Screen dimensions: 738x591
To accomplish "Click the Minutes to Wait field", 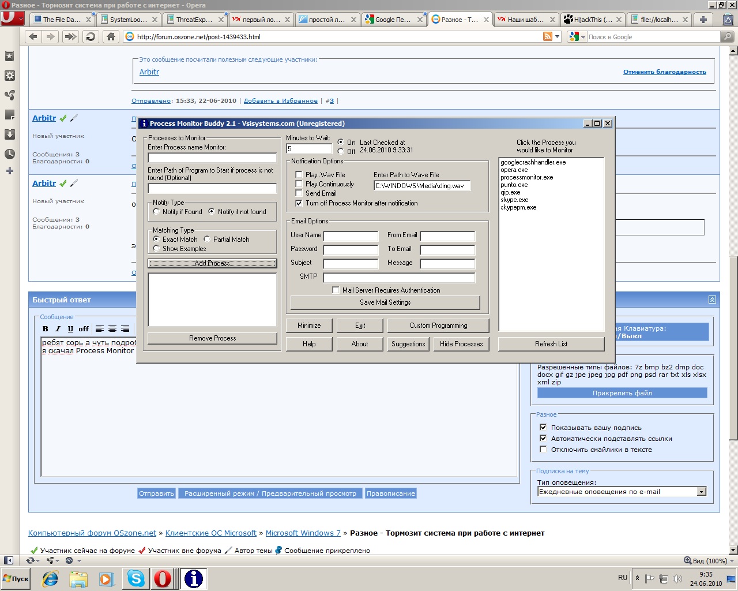I will pos(309,149).
